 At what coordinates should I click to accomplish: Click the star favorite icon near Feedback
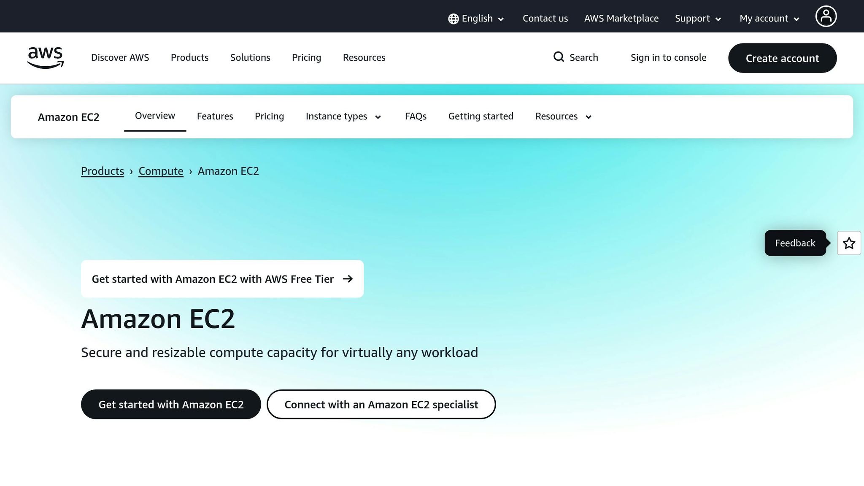[849, 243]
